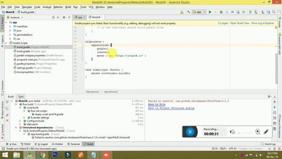Click the down arrow in build output
Viewport: 282px width, 159px height.
click(275, 107)
